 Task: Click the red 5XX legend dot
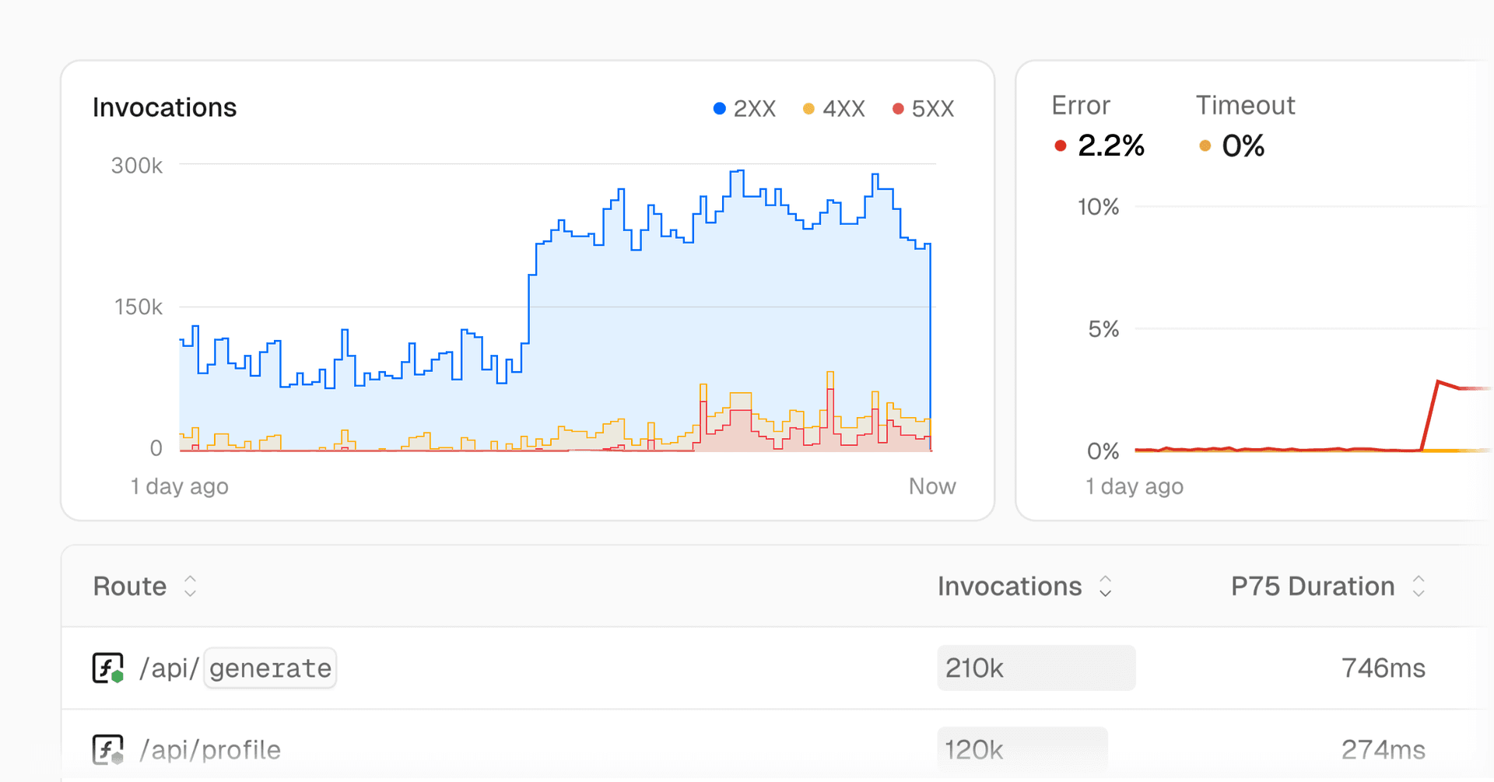tap(898, 109)
